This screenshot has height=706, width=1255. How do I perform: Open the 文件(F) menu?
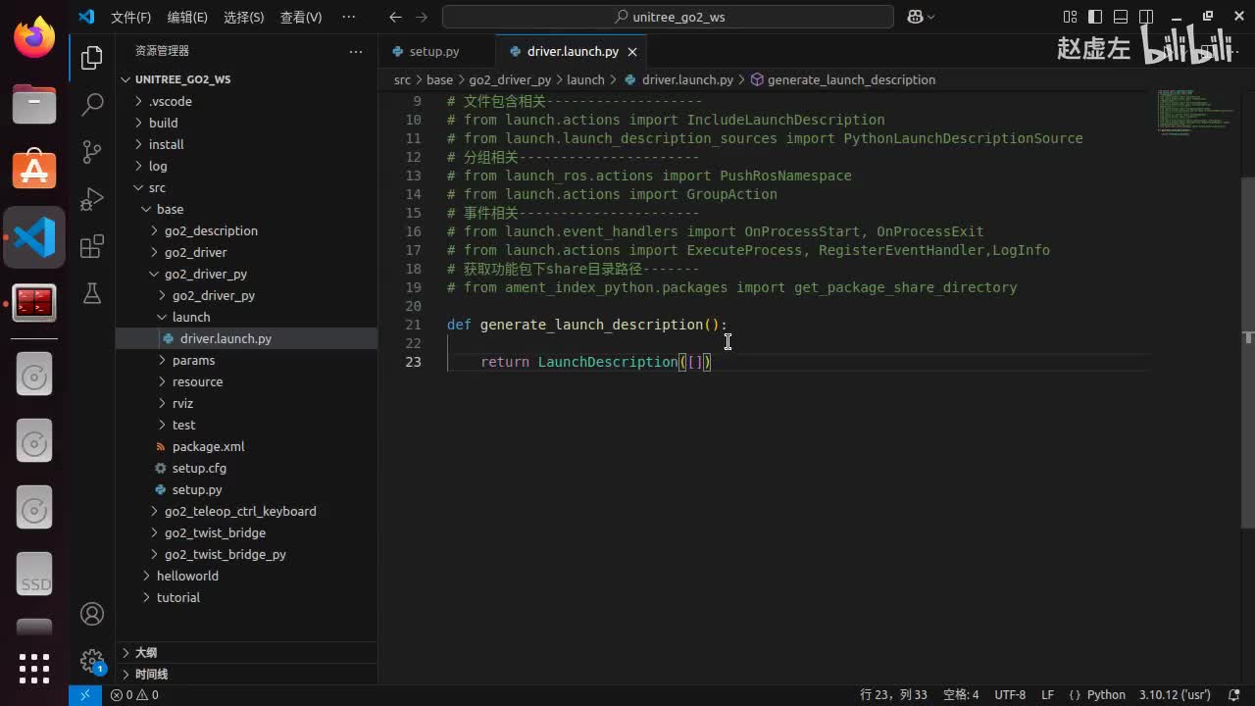[130, 17]
